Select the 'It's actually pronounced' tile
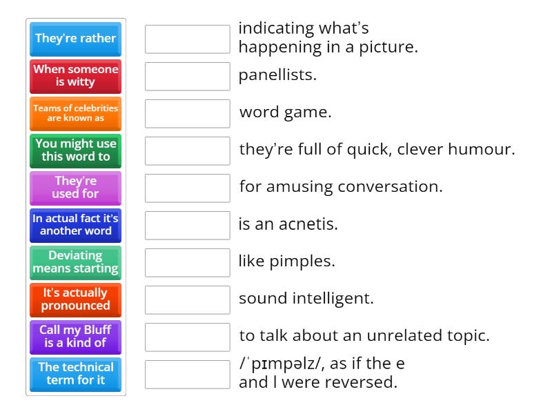This screenshot has height=414, width=552. pyautogui.click(x=75, y=300)
